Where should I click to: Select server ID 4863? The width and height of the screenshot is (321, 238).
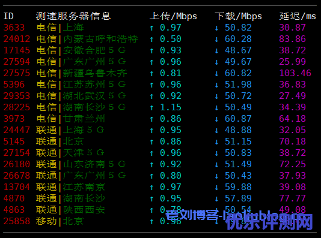click(14, 210)
